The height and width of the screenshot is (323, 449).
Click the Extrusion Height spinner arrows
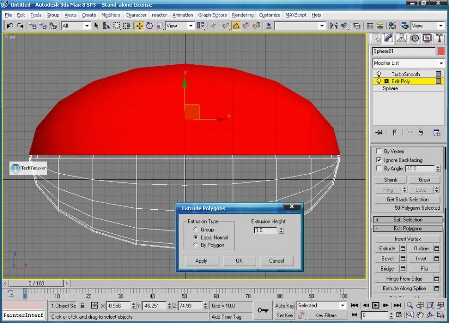pos(282,230)
